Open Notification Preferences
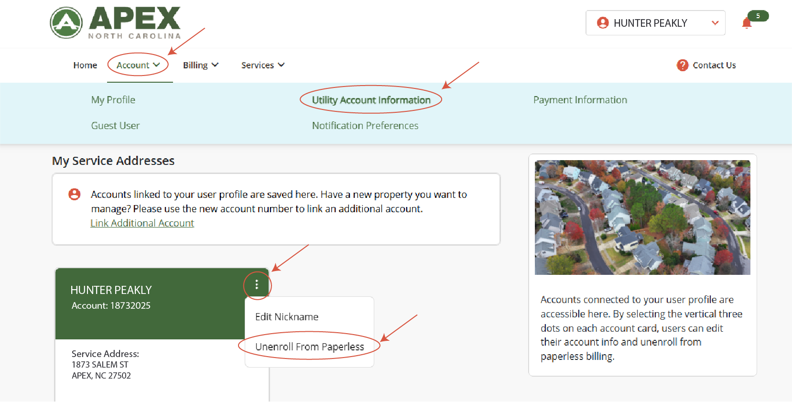Viewport: 792px width, 402px height. tap(365, 126)
